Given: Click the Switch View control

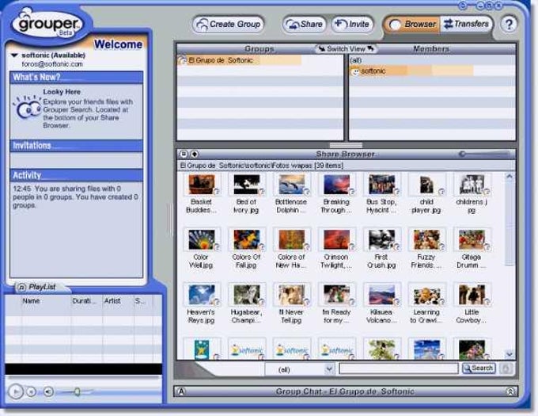Looking at the screenshot, I should (346, 49).
